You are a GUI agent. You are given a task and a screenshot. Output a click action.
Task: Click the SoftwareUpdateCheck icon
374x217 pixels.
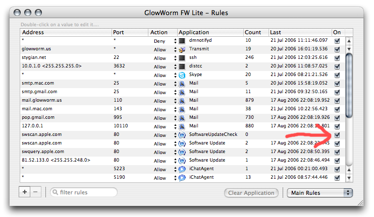coord(182,135)
